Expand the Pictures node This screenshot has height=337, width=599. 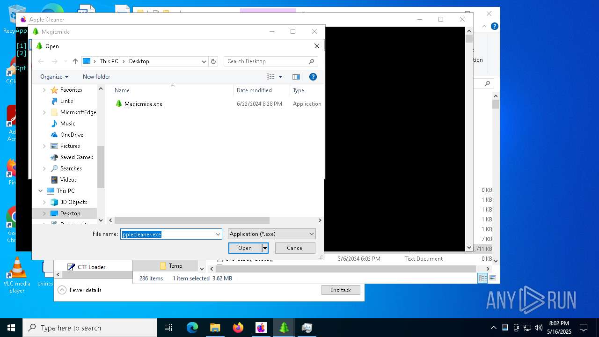tap(44, 146)
